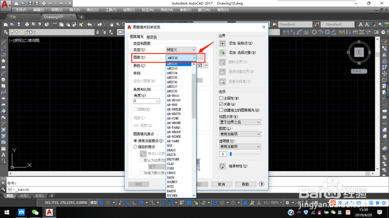
Task: Select the Pan hand tool
Action: (112, 24)
